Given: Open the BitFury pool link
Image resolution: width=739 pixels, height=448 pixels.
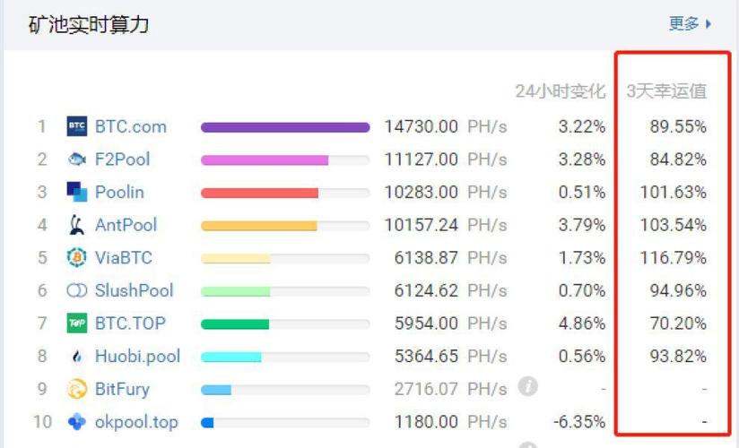Looking at the screenshot, I should click(x=123, y=389).
